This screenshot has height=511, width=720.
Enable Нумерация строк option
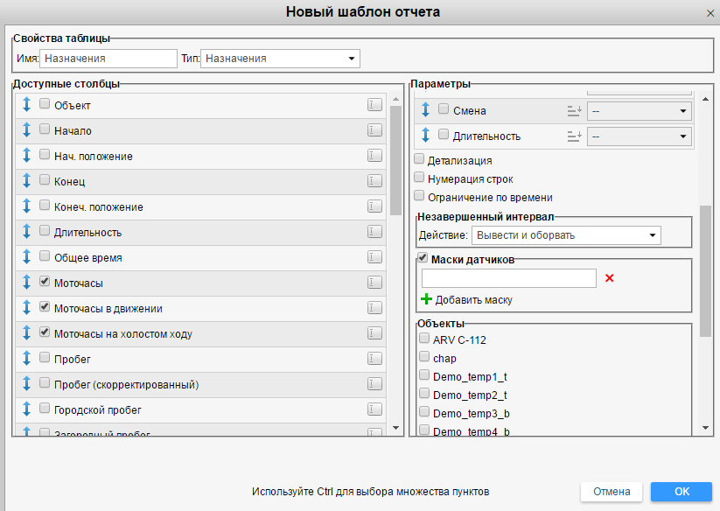click(420, 178)
